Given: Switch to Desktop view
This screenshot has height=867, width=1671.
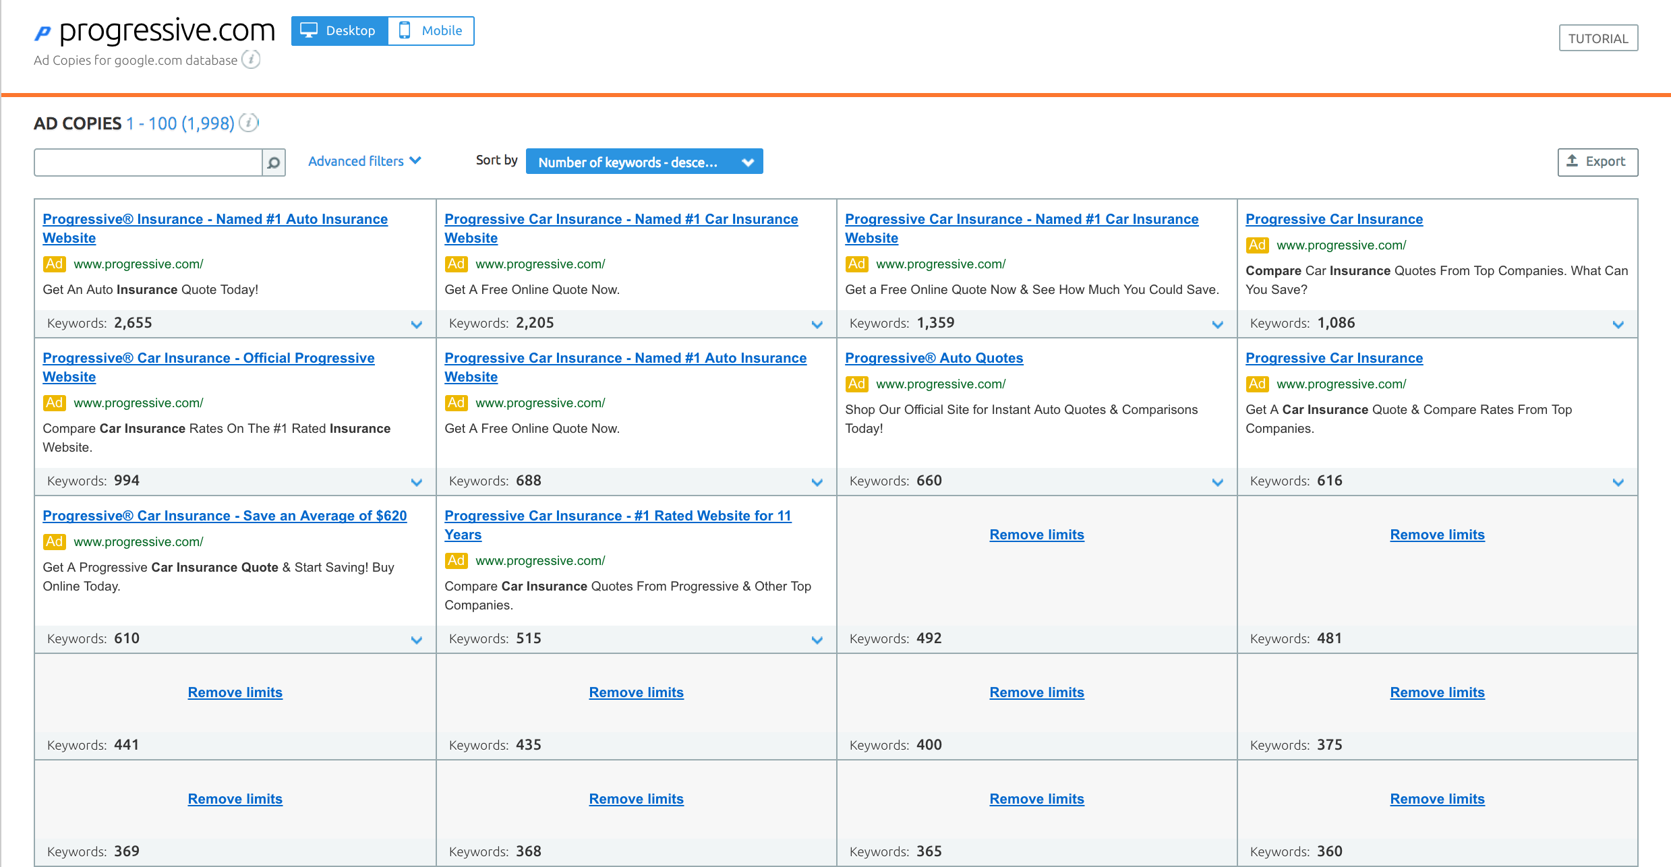Looking at the screenshot, I should click(x=340, y=31).
